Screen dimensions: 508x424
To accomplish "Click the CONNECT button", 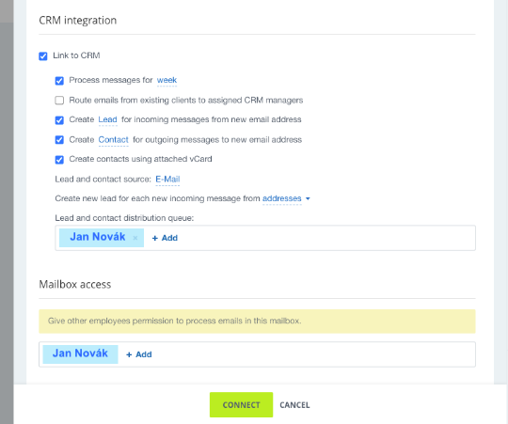I will [241, 404].
